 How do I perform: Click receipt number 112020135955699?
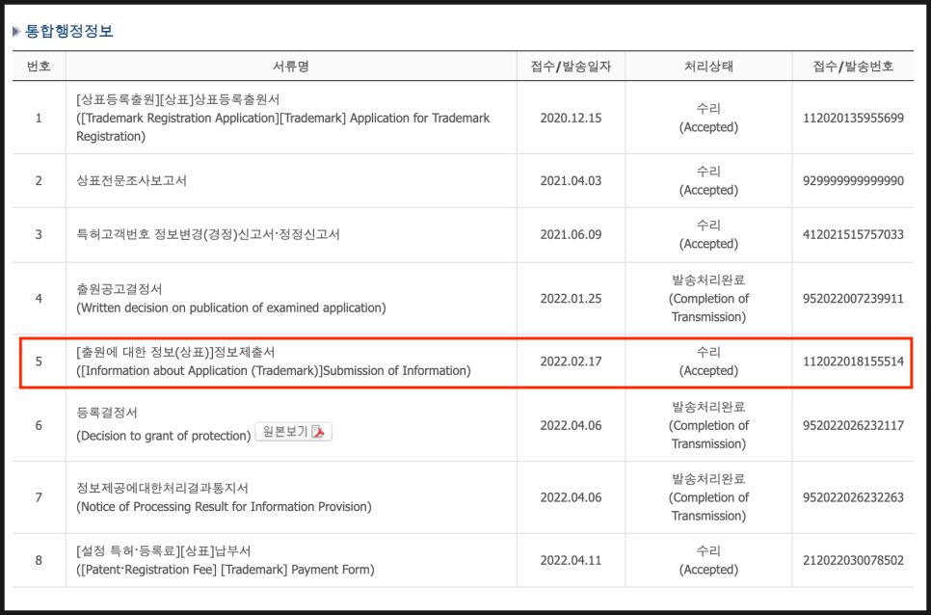(x=853, y=119)
